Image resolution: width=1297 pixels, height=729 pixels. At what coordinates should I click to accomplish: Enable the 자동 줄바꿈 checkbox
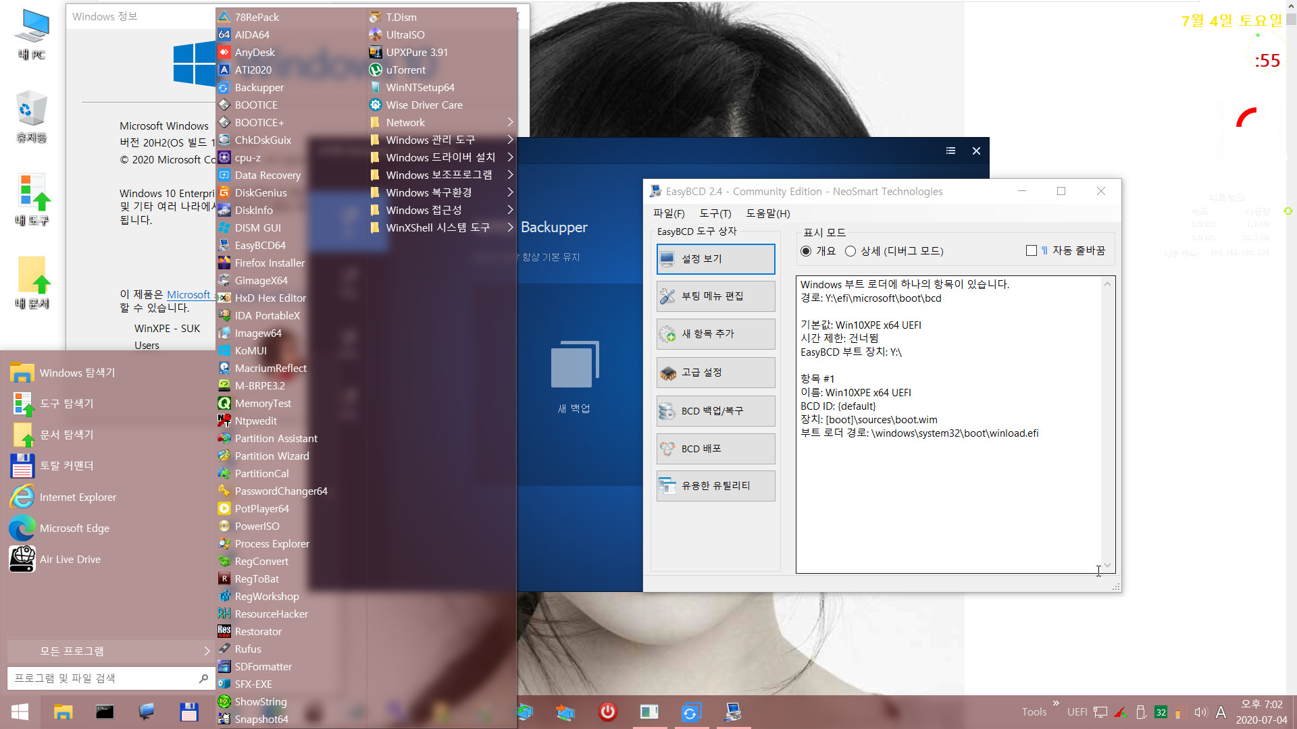[1031, 250]
